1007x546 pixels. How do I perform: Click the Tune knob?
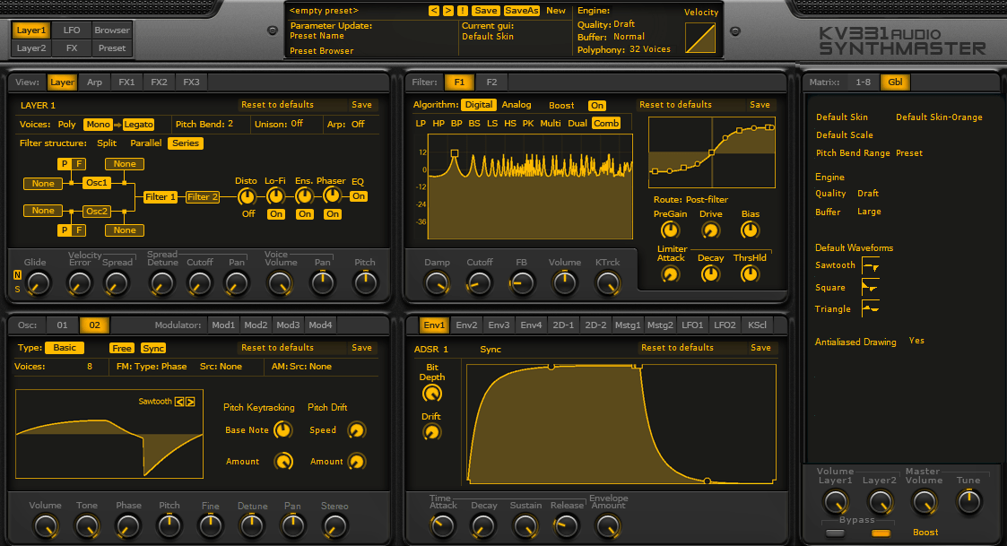968,502
